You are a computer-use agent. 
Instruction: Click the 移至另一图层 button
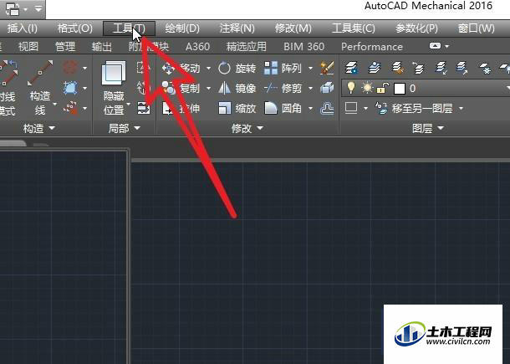[x=414, y=108]
